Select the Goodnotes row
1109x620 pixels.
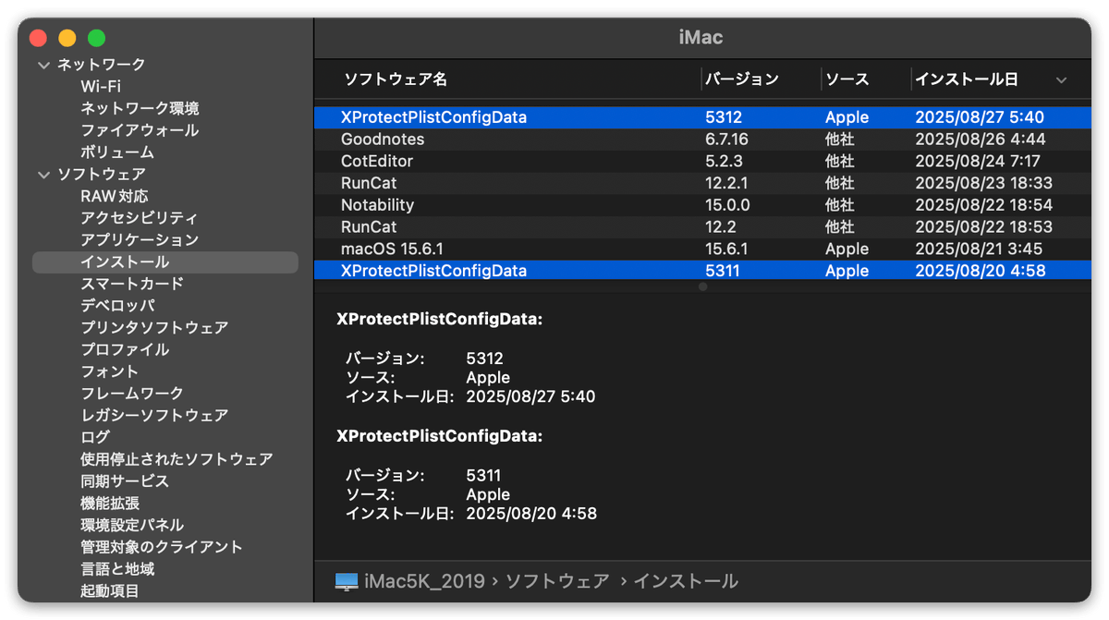tap(702, 140)
